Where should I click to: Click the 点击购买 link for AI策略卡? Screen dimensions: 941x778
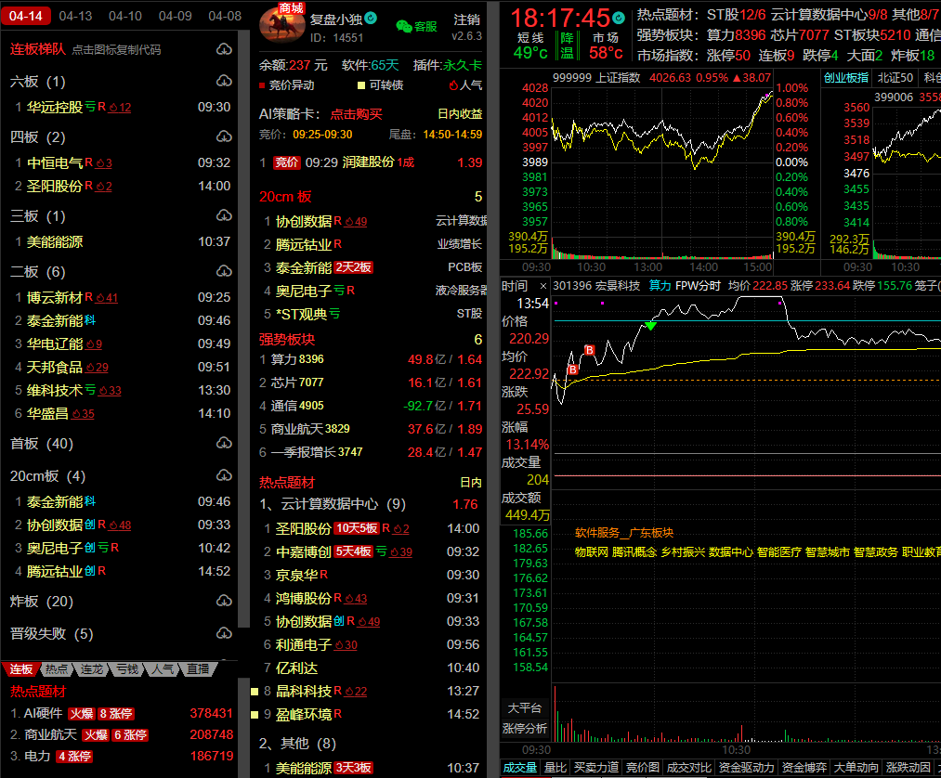357,114
